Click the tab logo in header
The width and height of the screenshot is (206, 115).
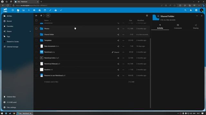tap(5, 10)
